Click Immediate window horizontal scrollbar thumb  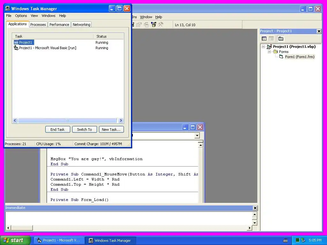pyautogui.click(x=22, y=228)
